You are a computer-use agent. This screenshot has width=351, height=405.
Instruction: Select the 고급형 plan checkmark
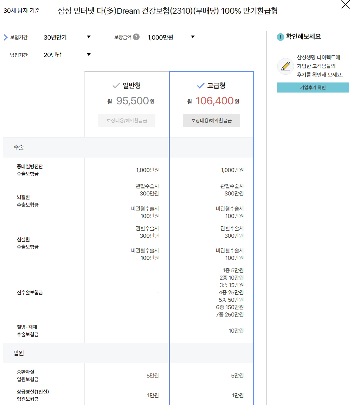click(x=201, y=86)
